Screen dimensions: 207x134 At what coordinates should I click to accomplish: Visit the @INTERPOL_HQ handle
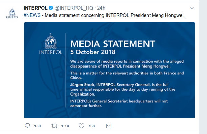click(74, 8)
